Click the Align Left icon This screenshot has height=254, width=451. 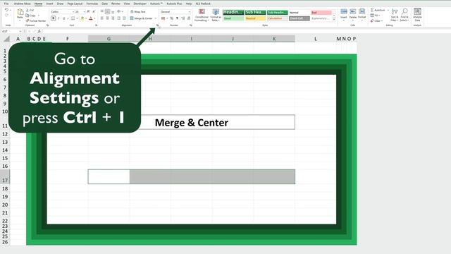click(101, 18)
